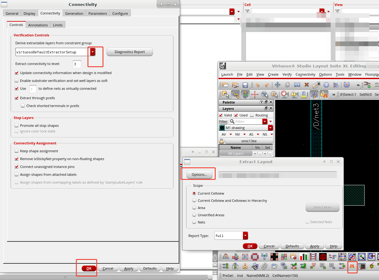The image size is (379, 280).
Task: Click the lock icon beside smic13ee
Action: (x=222, y=141)
